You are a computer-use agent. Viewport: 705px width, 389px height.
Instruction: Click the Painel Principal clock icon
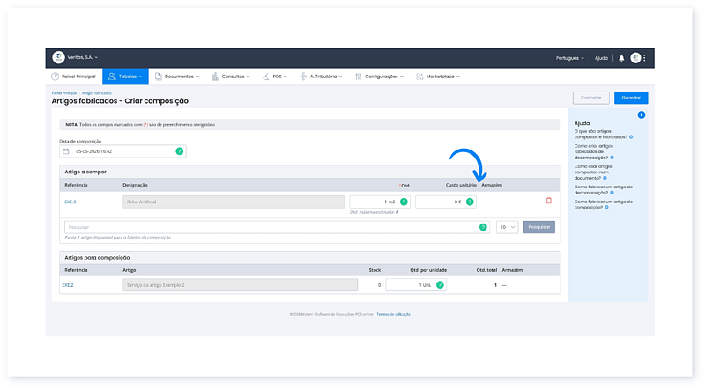55,77
